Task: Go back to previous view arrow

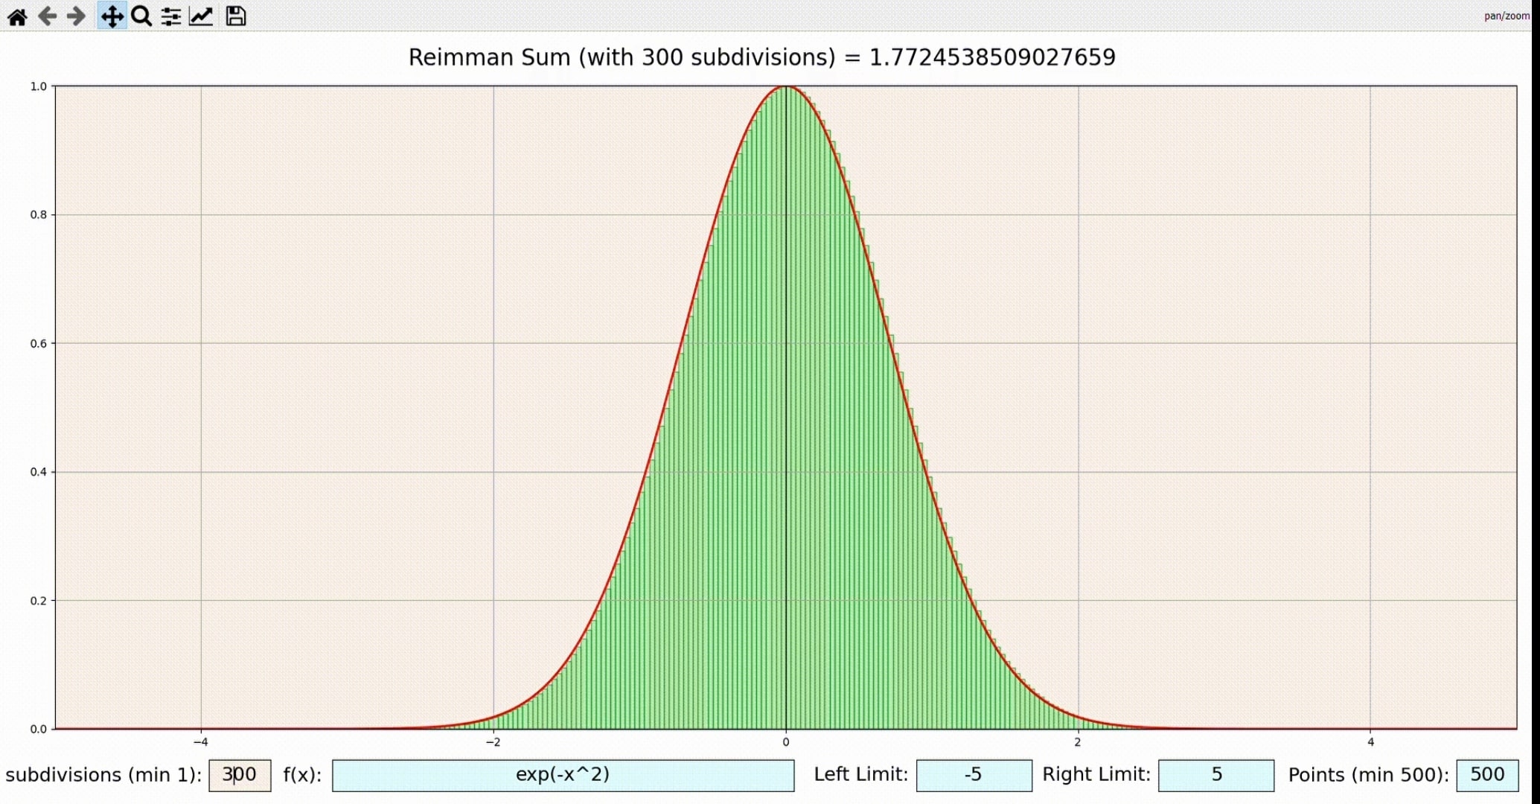Action: point(47,16)
